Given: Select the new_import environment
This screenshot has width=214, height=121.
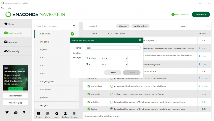Looking at the screenshot, I should click(57, 89).
